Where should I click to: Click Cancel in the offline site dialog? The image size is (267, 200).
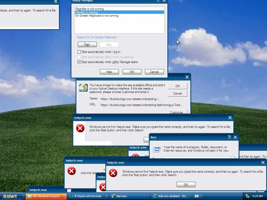(177, 93)
